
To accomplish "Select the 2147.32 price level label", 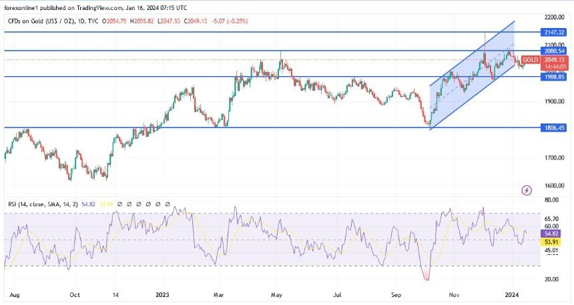I will (554, 32).
